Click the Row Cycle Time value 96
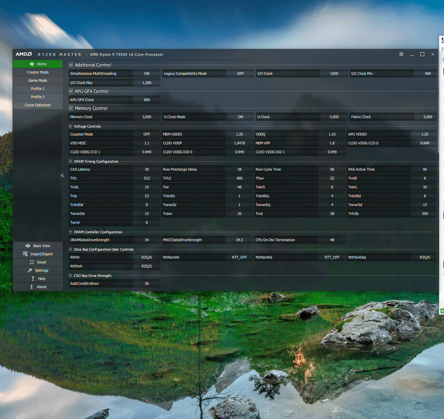This screenshot has width=444, height=419. (332, 169)
